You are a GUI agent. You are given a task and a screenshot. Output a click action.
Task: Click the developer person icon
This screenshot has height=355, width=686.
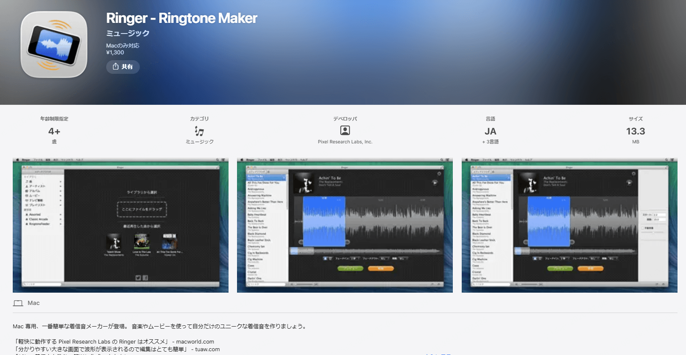click(x=345, y=130)
